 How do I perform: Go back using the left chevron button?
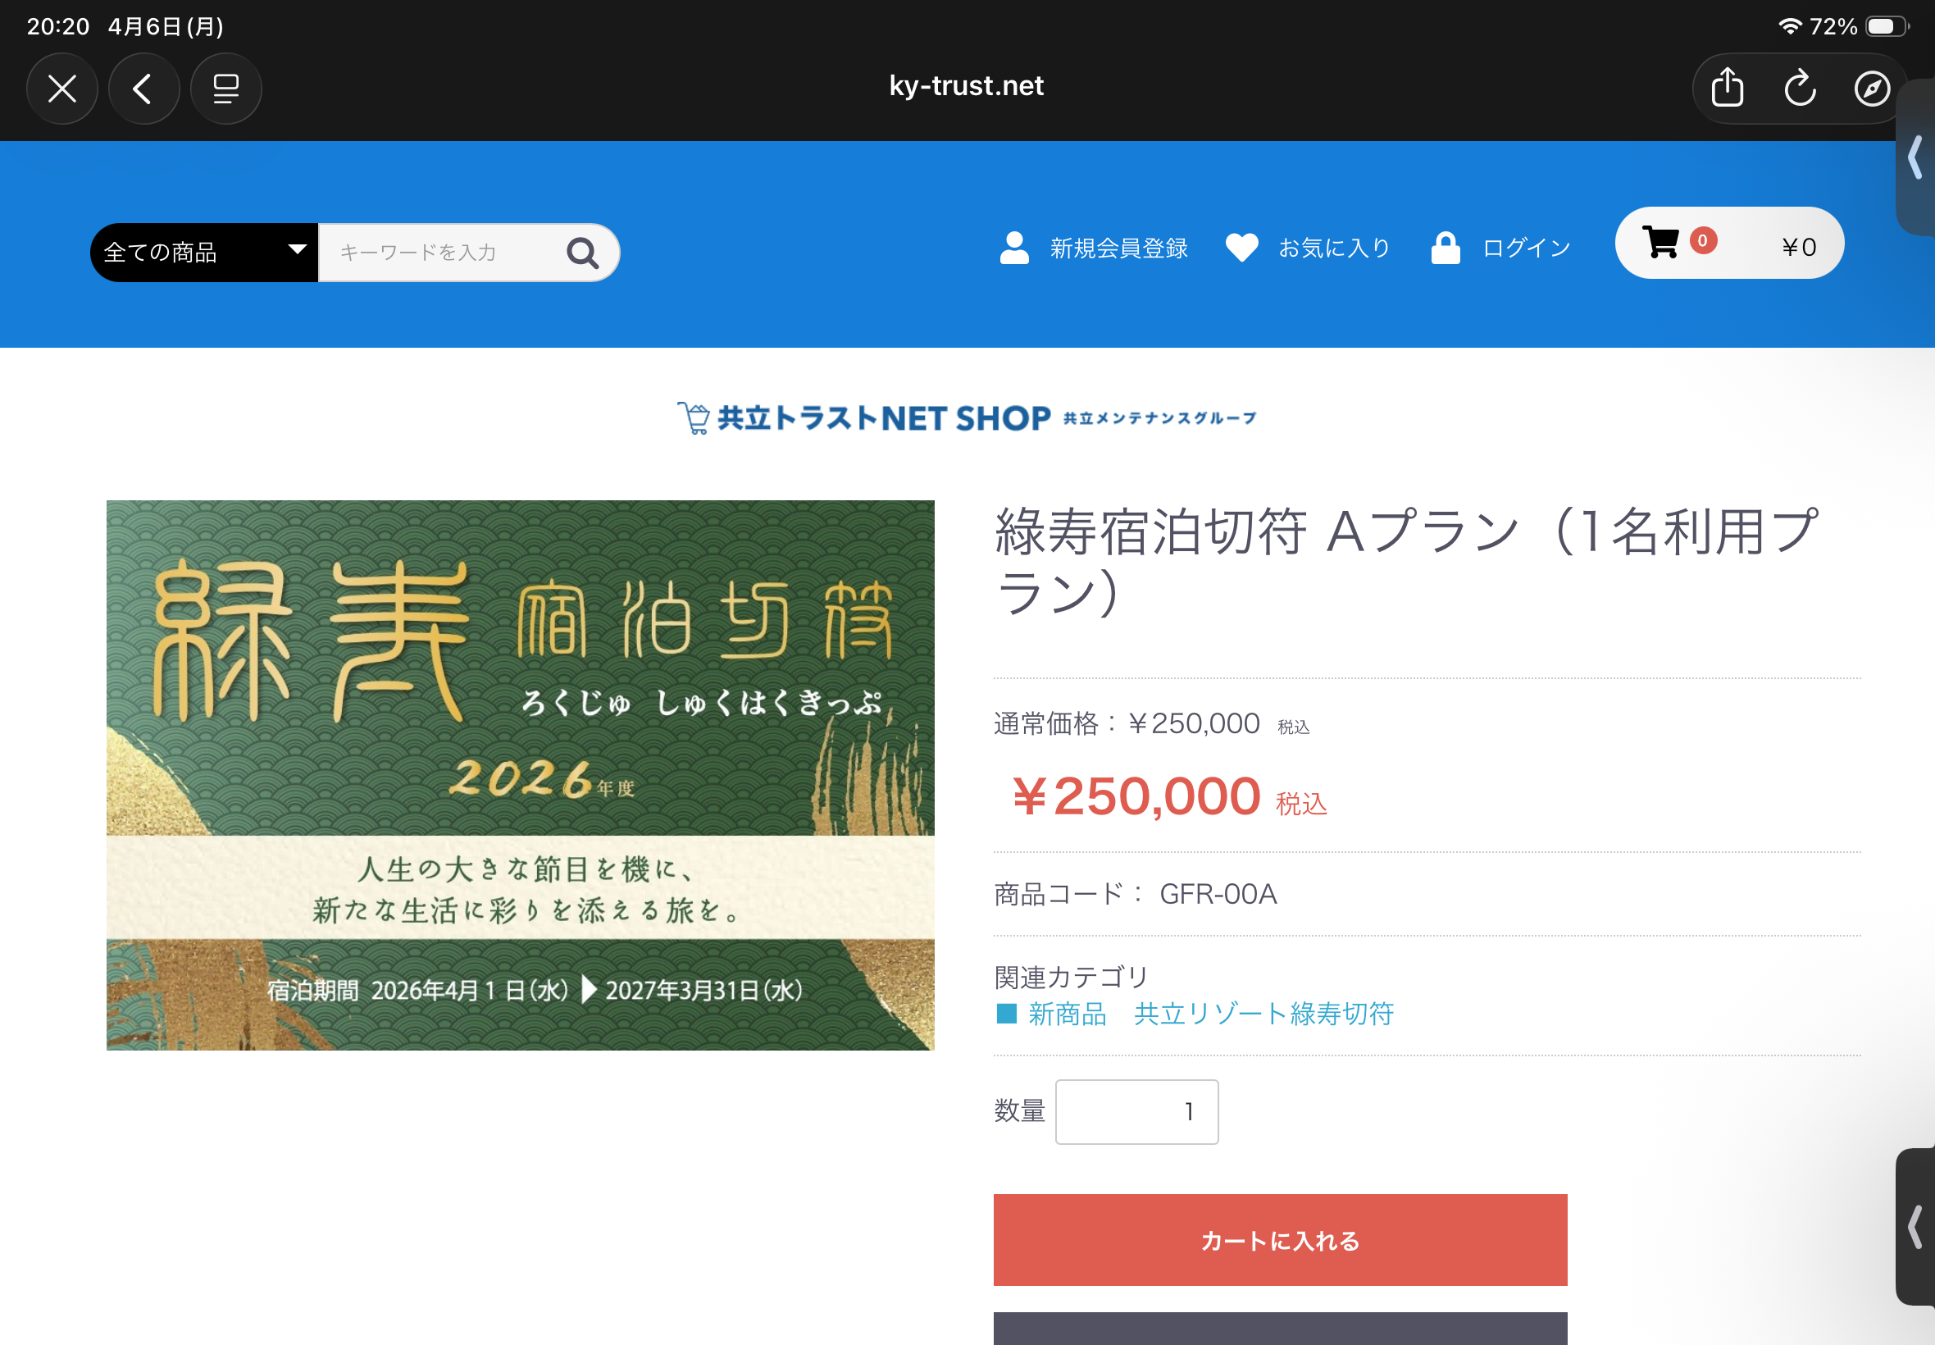[143, 89]
